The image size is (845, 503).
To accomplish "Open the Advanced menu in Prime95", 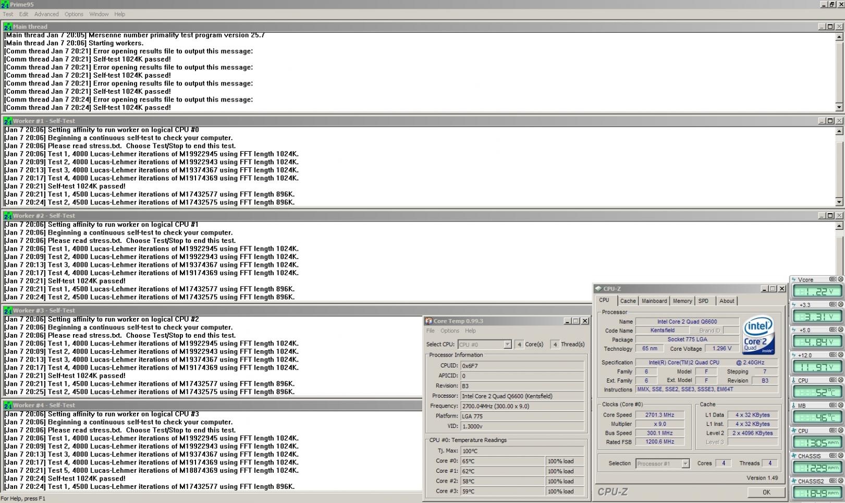I will 46,14.
